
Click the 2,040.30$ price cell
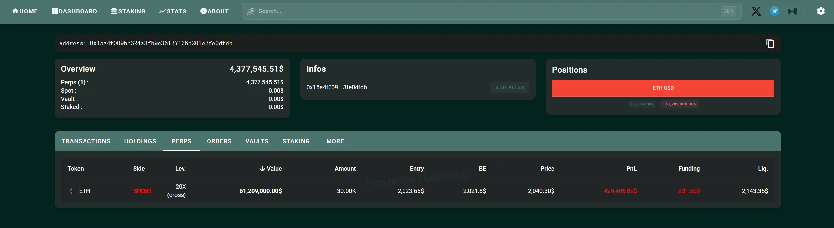[541, 191]
